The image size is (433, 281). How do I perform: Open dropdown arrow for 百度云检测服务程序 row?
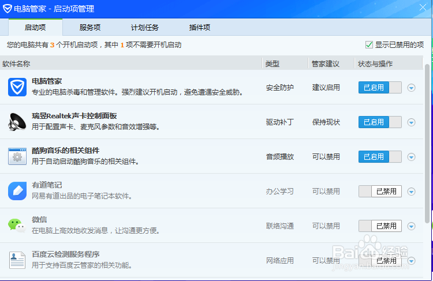pyautogui.click(x=412, y=261)
